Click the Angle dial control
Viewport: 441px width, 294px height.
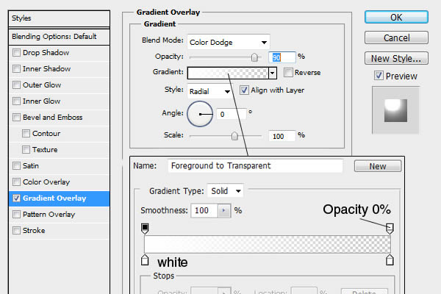click(x=200, y=114)
